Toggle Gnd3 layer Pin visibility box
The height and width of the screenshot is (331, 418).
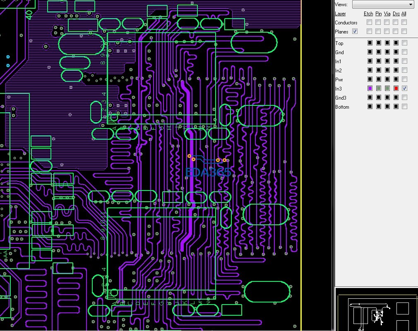point(379,98)
